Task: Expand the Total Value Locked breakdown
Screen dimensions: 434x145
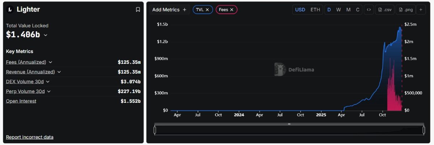Action: (x=46, y=35)
